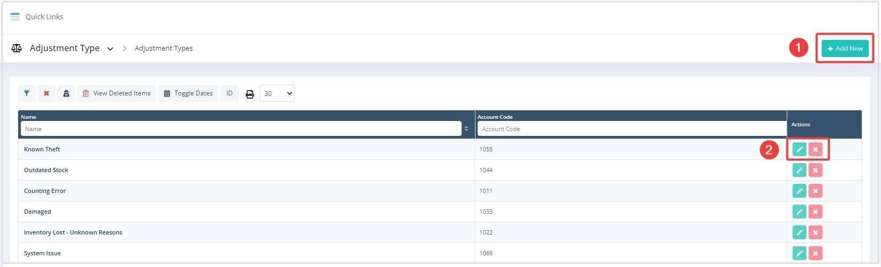This screenshot has width=881, height=267.
Task: Click the Add New button
Action: [845, 48]
